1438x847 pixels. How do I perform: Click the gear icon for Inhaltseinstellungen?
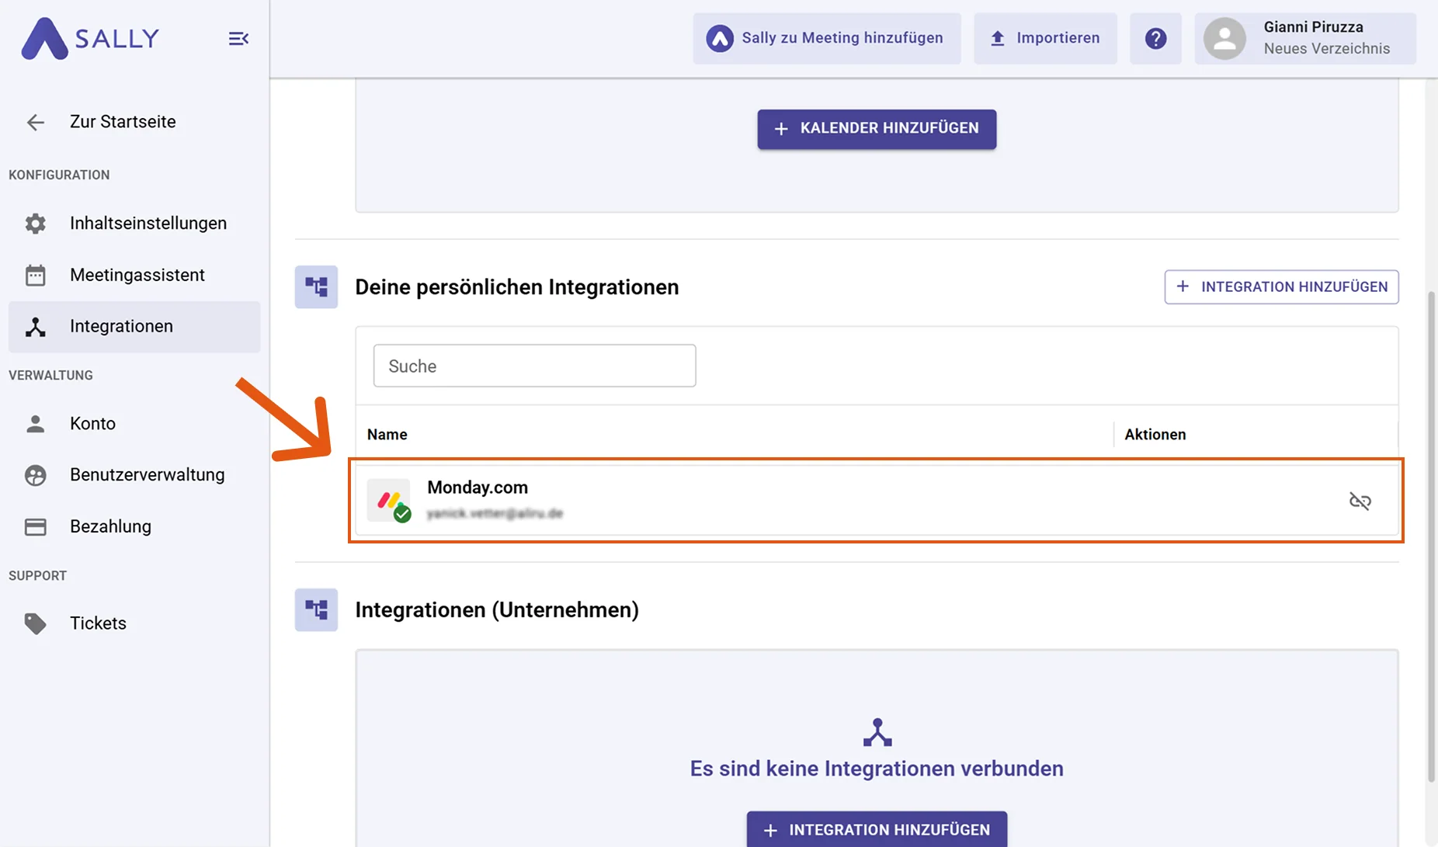[35, 224]
